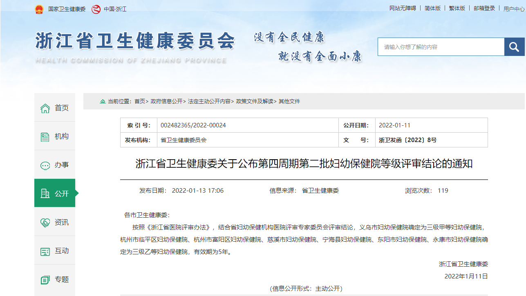
Task: Click the 国家卫生健康委 link
Action: [x=67, y=9]
